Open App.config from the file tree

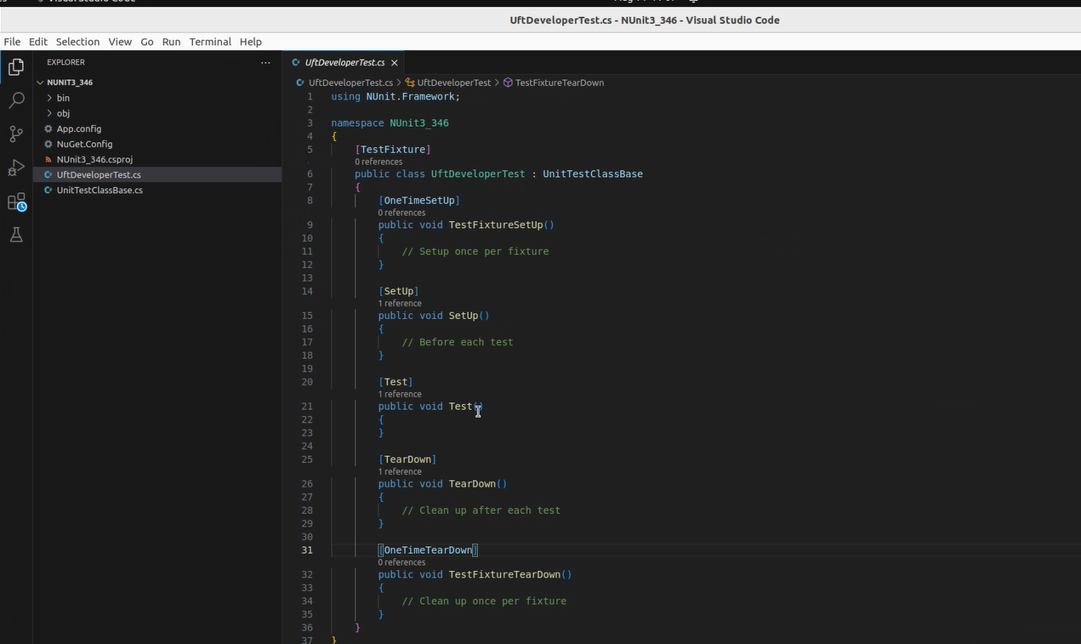pos(78,129)
